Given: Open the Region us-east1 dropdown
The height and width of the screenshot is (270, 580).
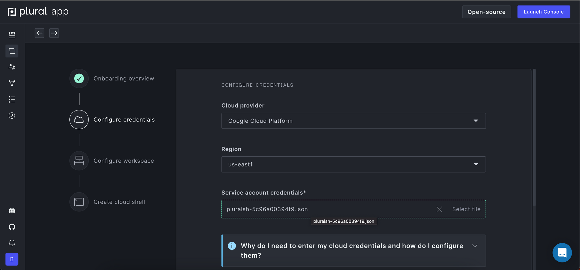Looking at the screenshot, I should pyautogui.click(x=354, y=164).
